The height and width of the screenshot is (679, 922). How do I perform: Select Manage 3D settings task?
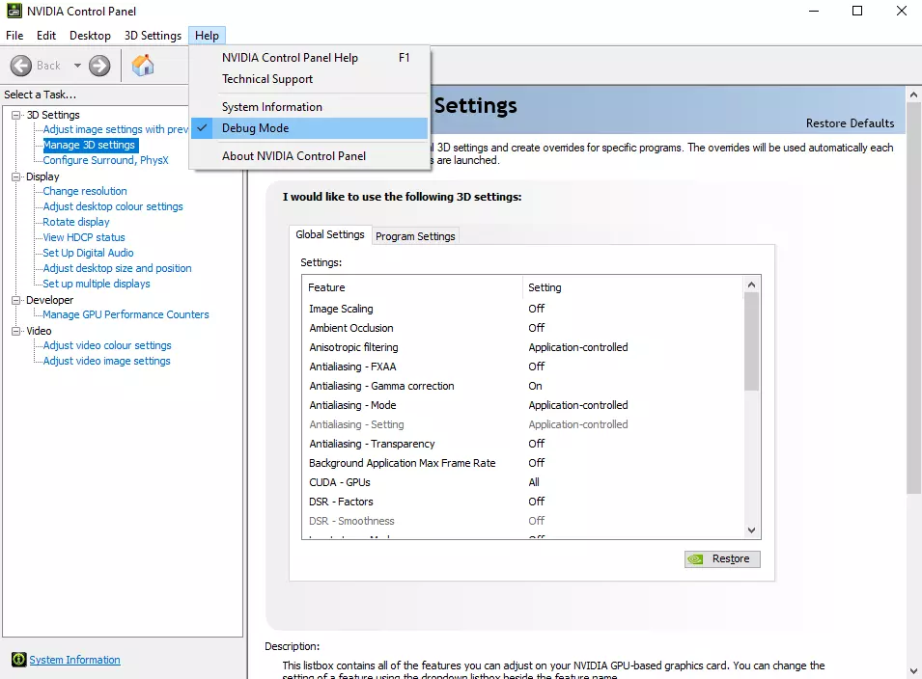click(x=90, y=145)
